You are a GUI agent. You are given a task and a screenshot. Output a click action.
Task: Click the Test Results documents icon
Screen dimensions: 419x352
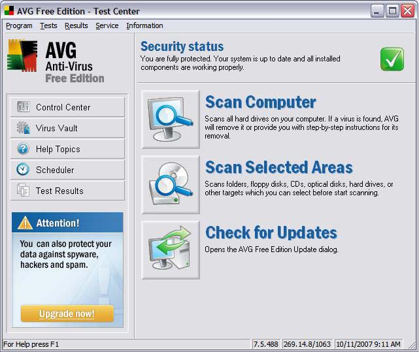coord(23,190)
